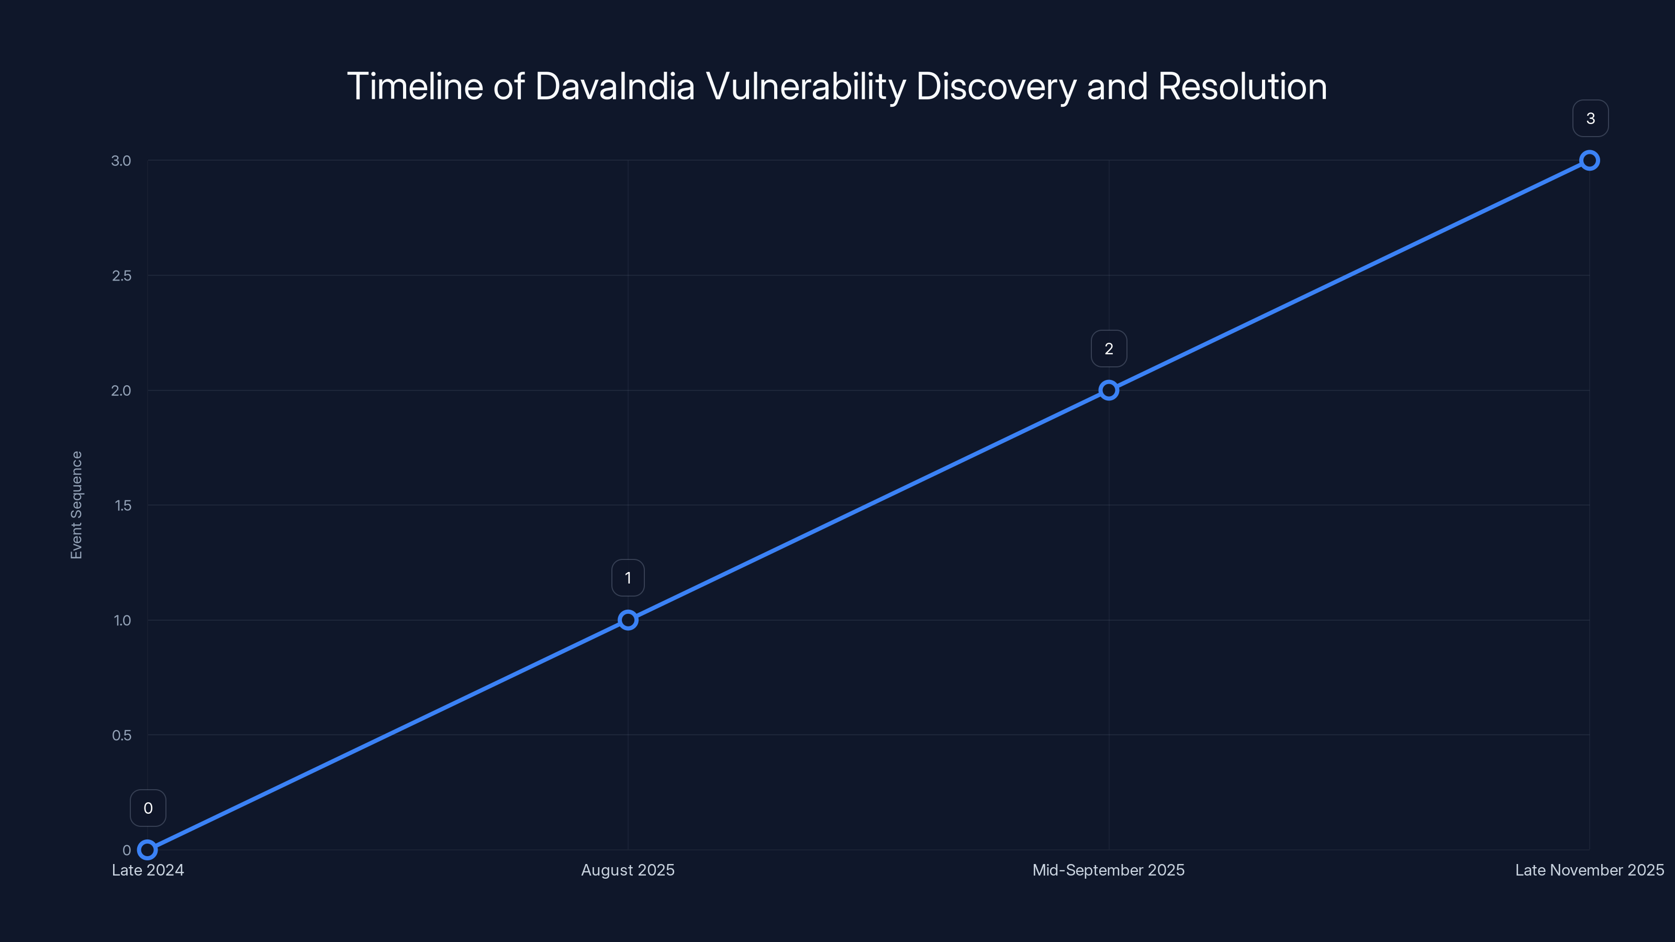Click the label badge showing 1
The width and height of the screenshot is (1675, 942).
(x=628, y=577)
